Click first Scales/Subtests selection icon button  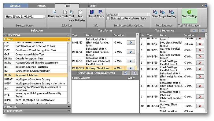126,73
